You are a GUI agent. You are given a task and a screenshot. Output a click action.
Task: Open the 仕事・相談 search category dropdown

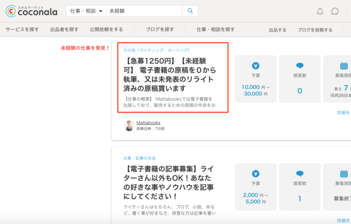pos(86,11)
